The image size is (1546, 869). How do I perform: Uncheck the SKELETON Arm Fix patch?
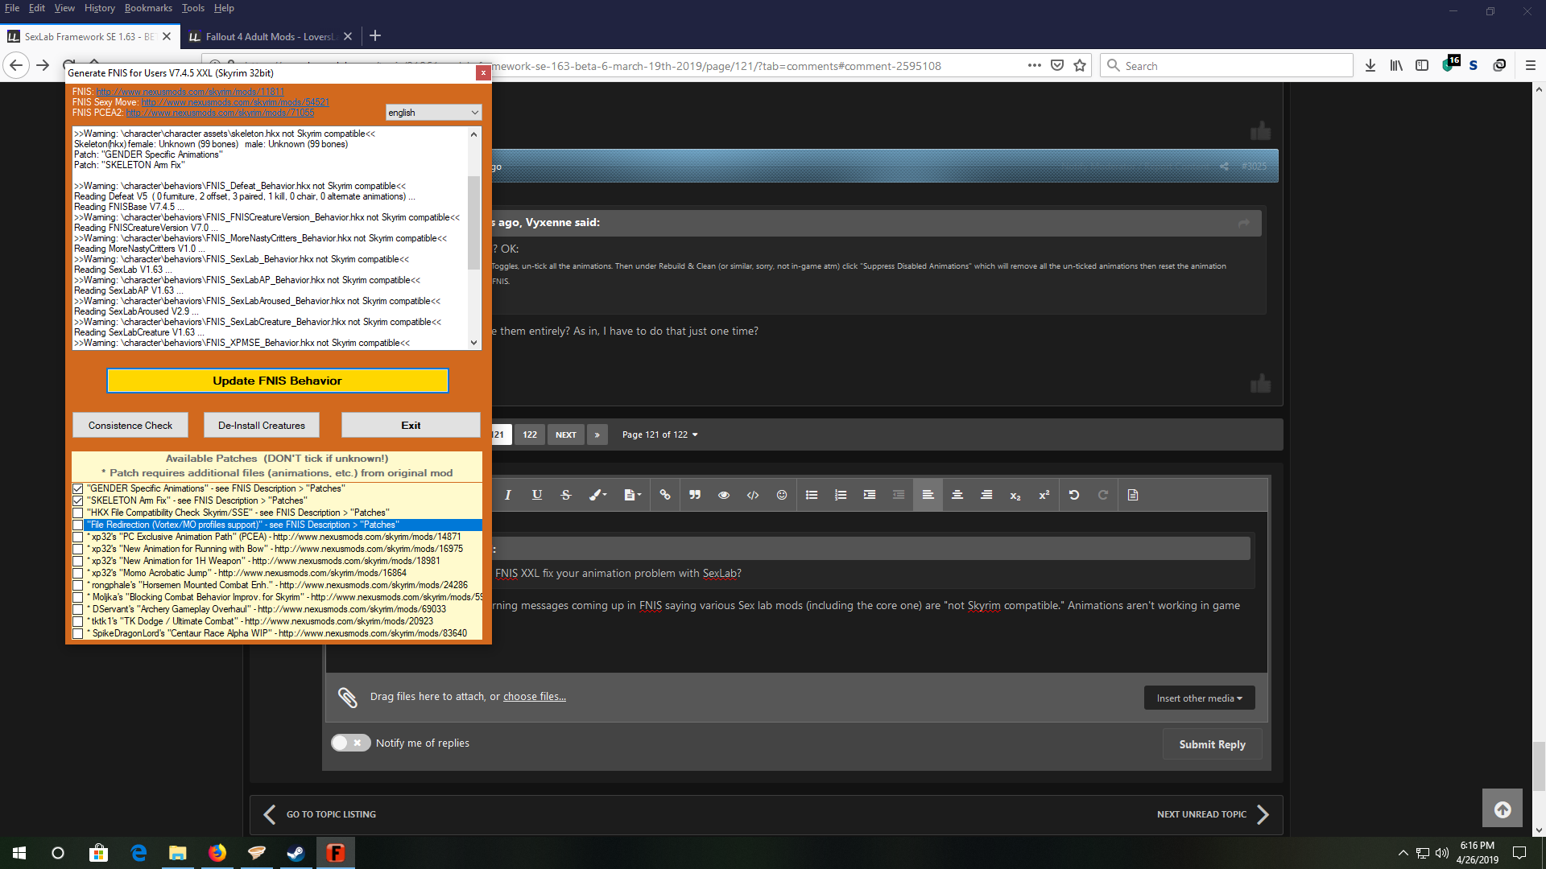tap(78, 500)
